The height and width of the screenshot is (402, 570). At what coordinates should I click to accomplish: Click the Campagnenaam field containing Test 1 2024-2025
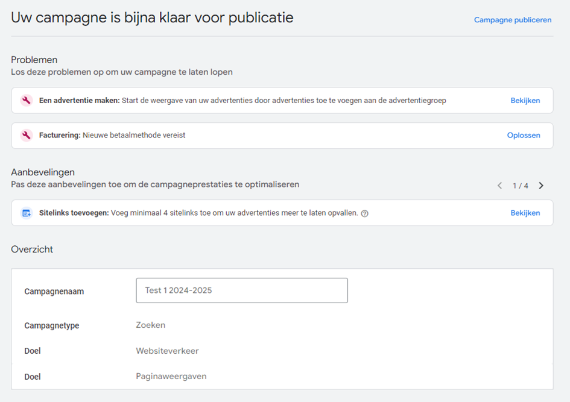point(242,291)
